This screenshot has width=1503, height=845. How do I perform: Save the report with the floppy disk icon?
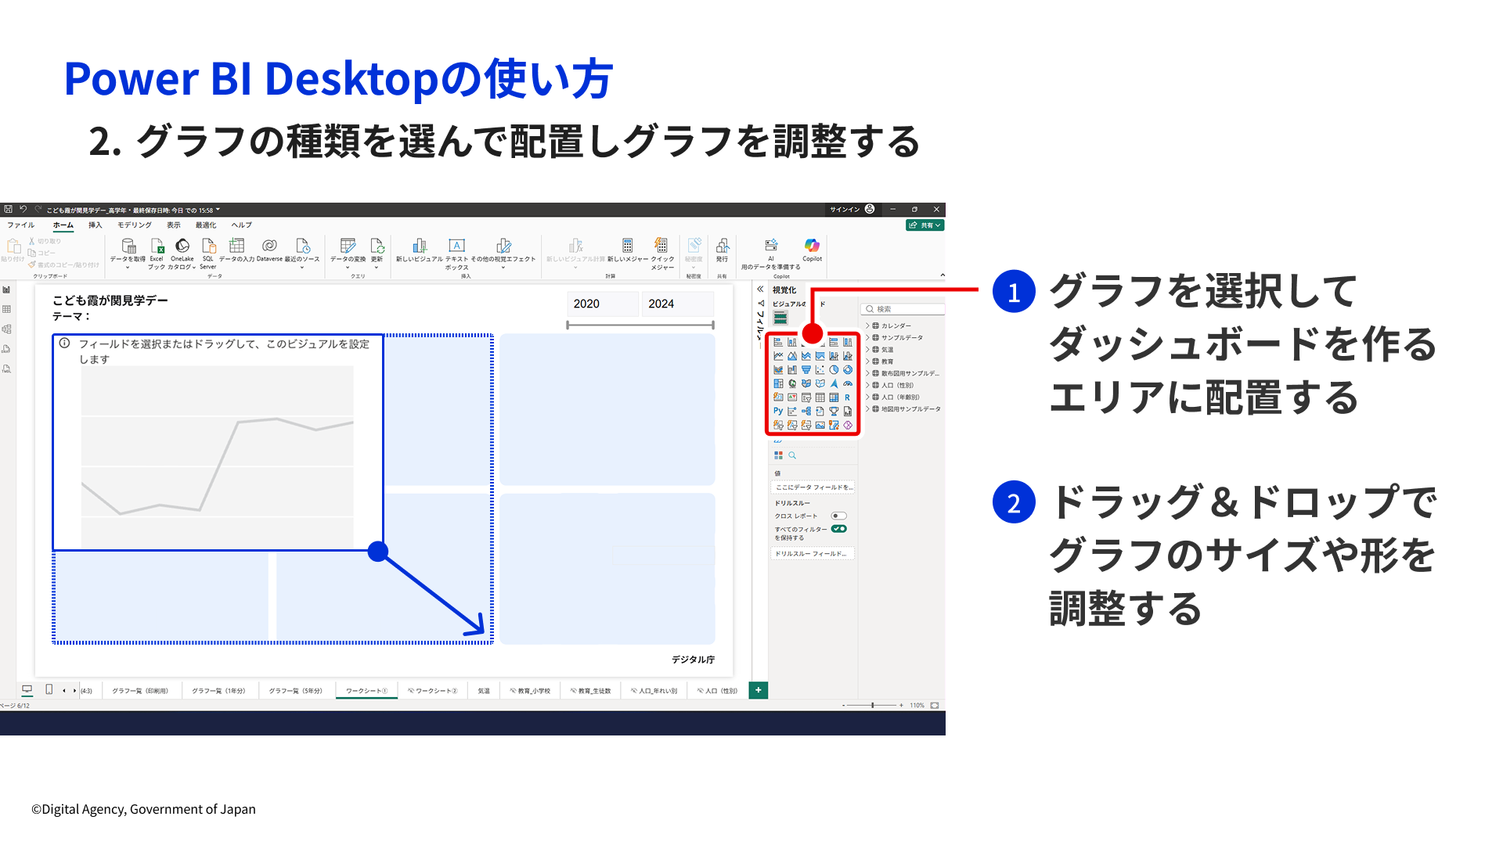[x=8, y=209]
